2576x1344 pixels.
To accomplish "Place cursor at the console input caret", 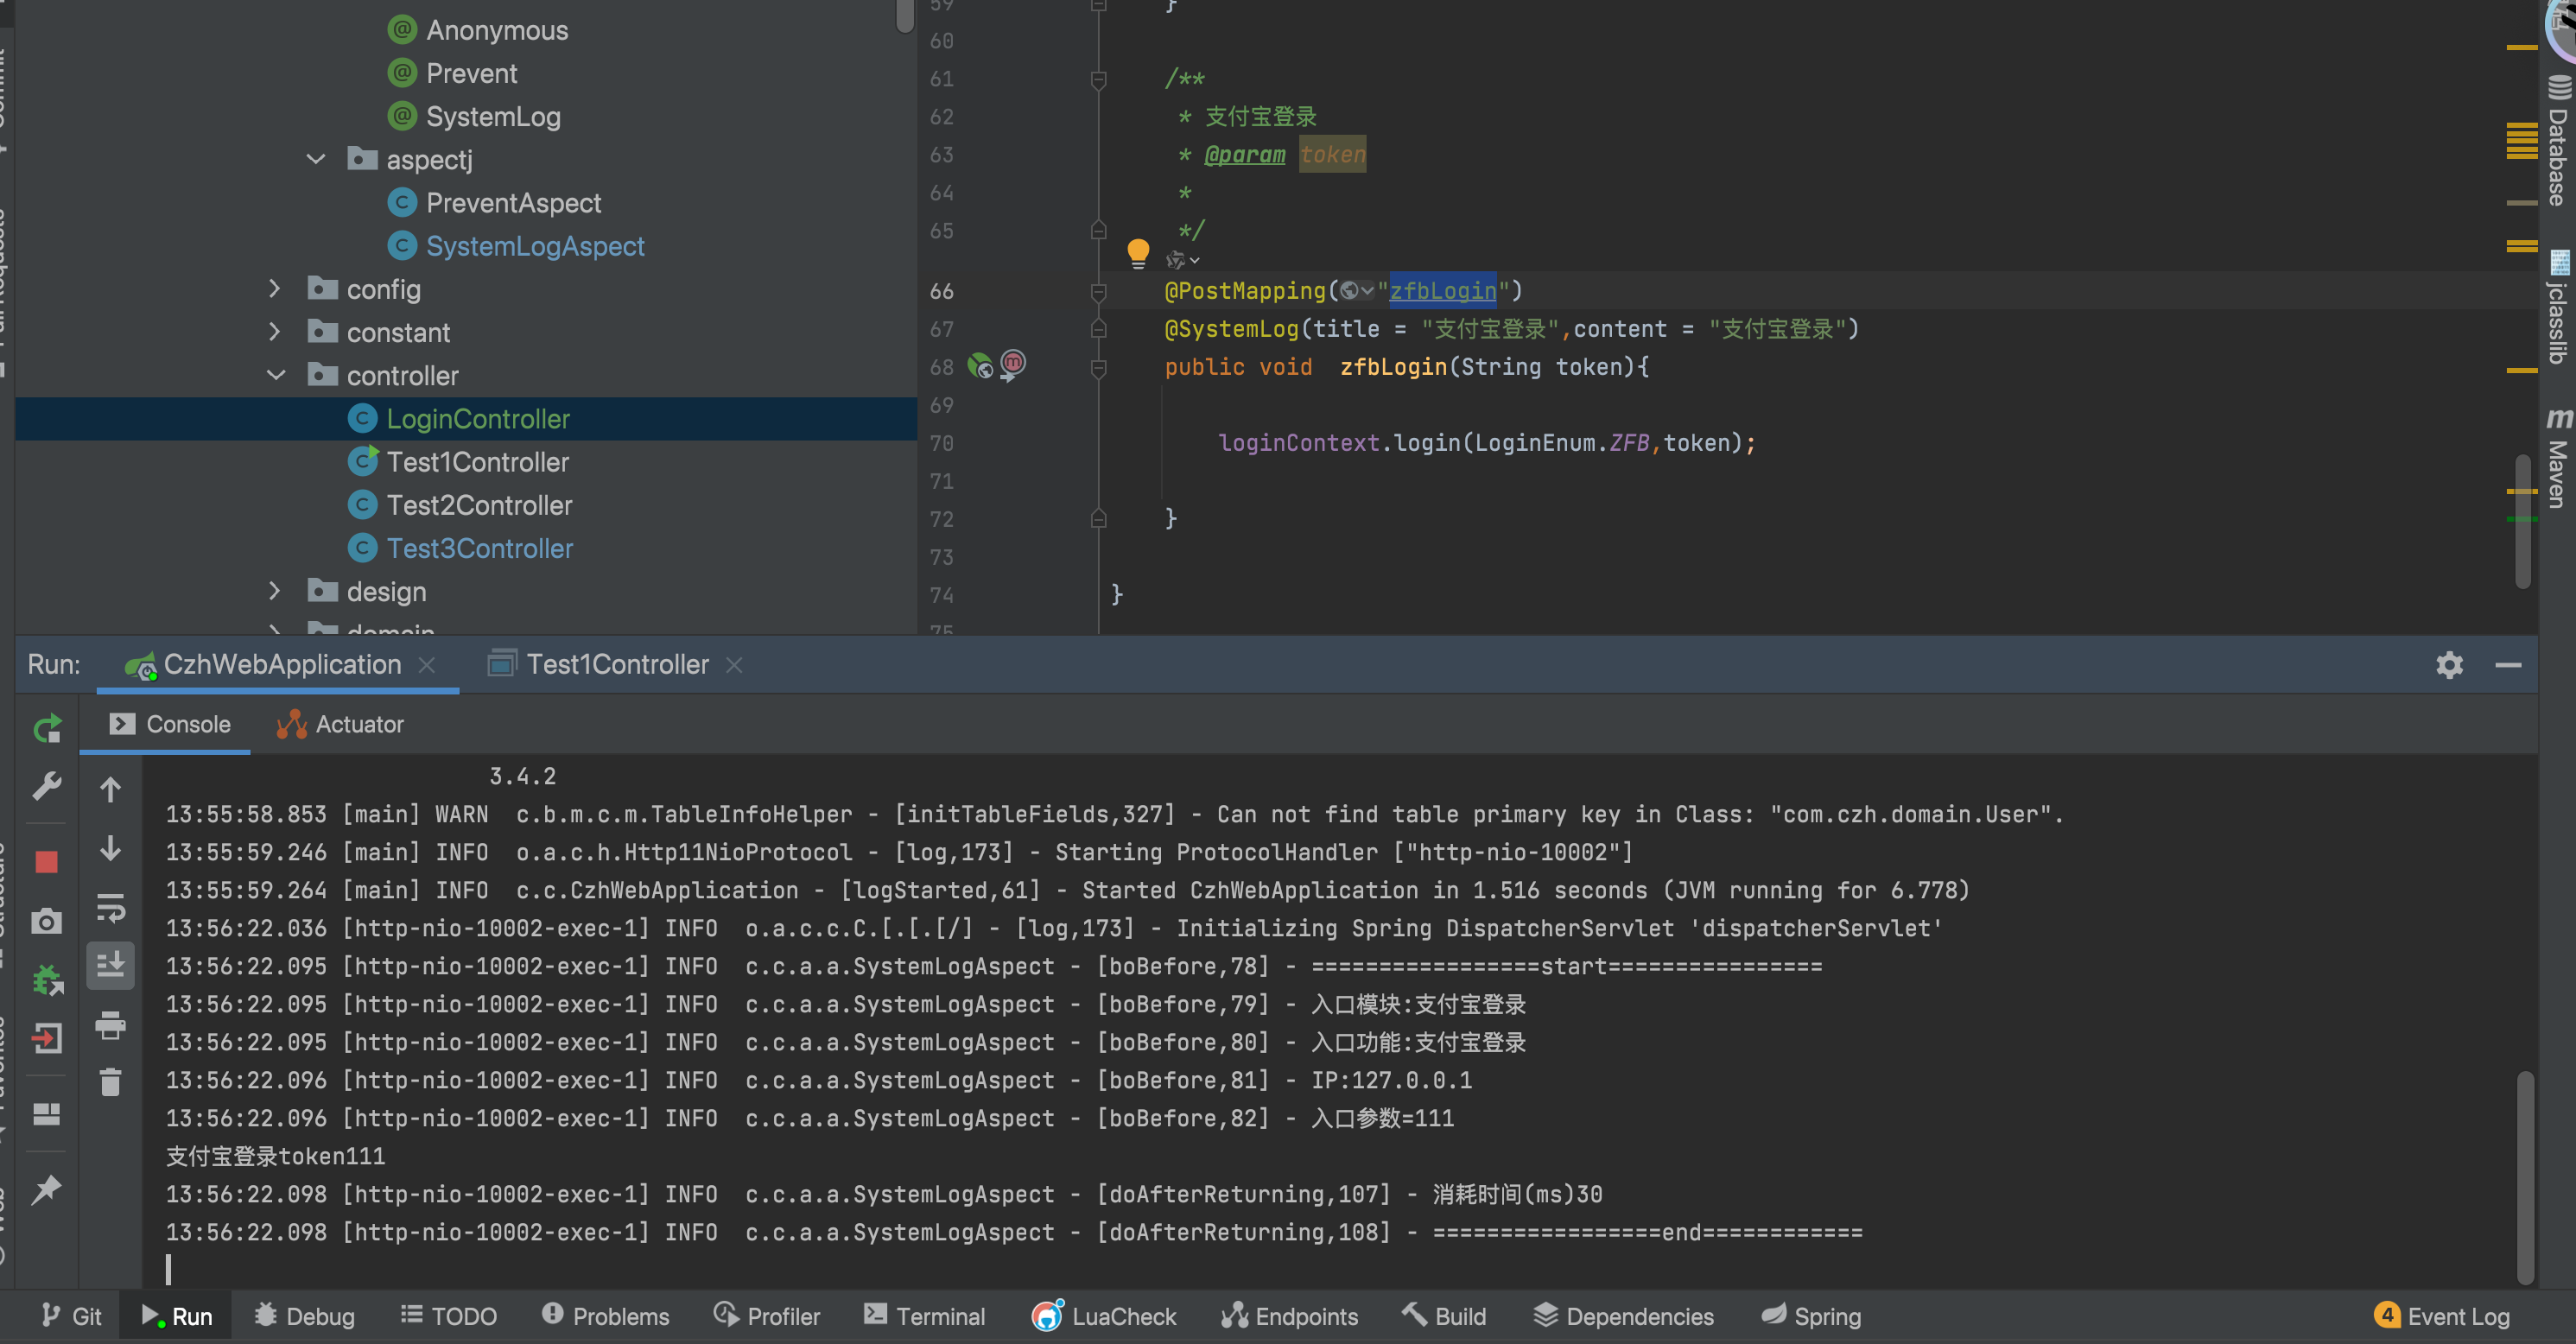I will [x=169, y=1269].
